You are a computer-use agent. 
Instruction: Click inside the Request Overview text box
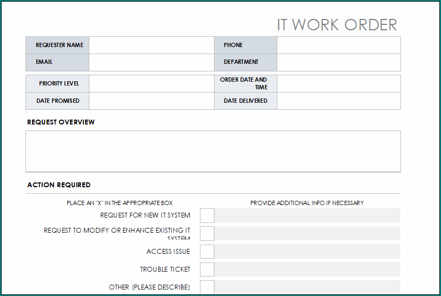click(x=213, y=151)
